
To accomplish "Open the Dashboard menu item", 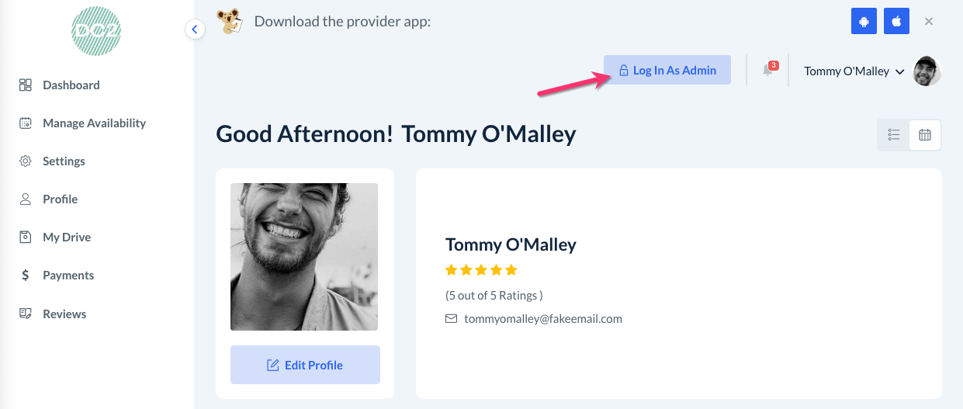I will coord(71,85).
